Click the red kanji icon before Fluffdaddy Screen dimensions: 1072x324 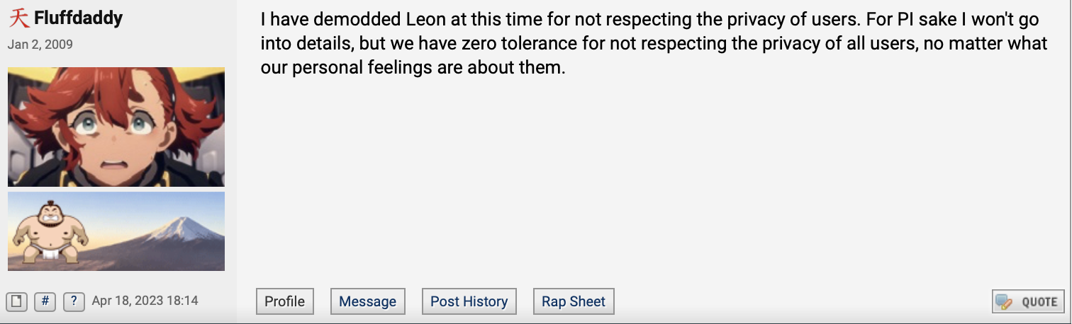[19, 18]
